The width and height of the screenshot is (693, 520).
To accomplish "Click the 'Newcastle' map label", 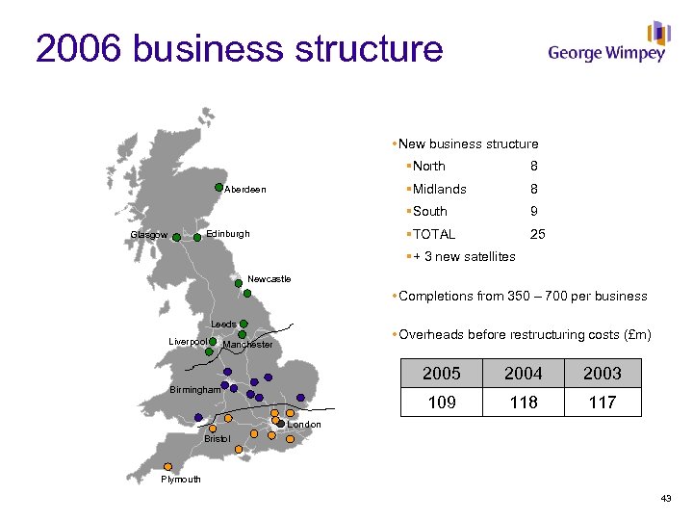I will point(269,279).
